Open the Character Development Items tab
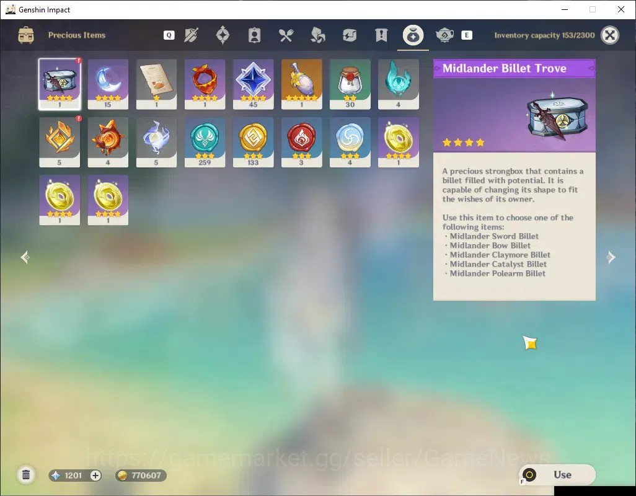 tap(254, 35)
